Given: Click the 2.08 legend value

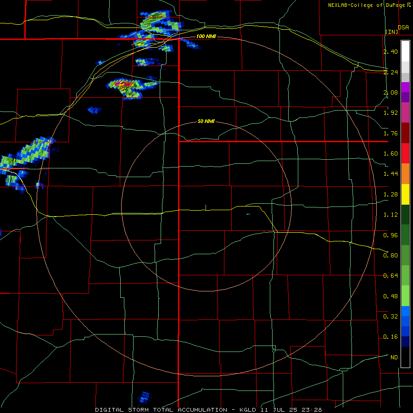Looking at the screenshot, I should tap(391, 92).
